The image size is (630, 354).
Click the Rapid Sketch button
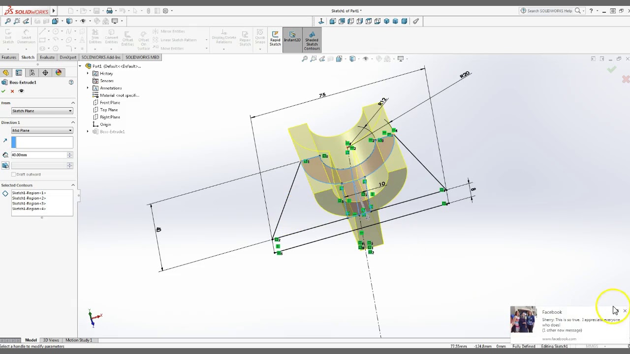point(275,39)
